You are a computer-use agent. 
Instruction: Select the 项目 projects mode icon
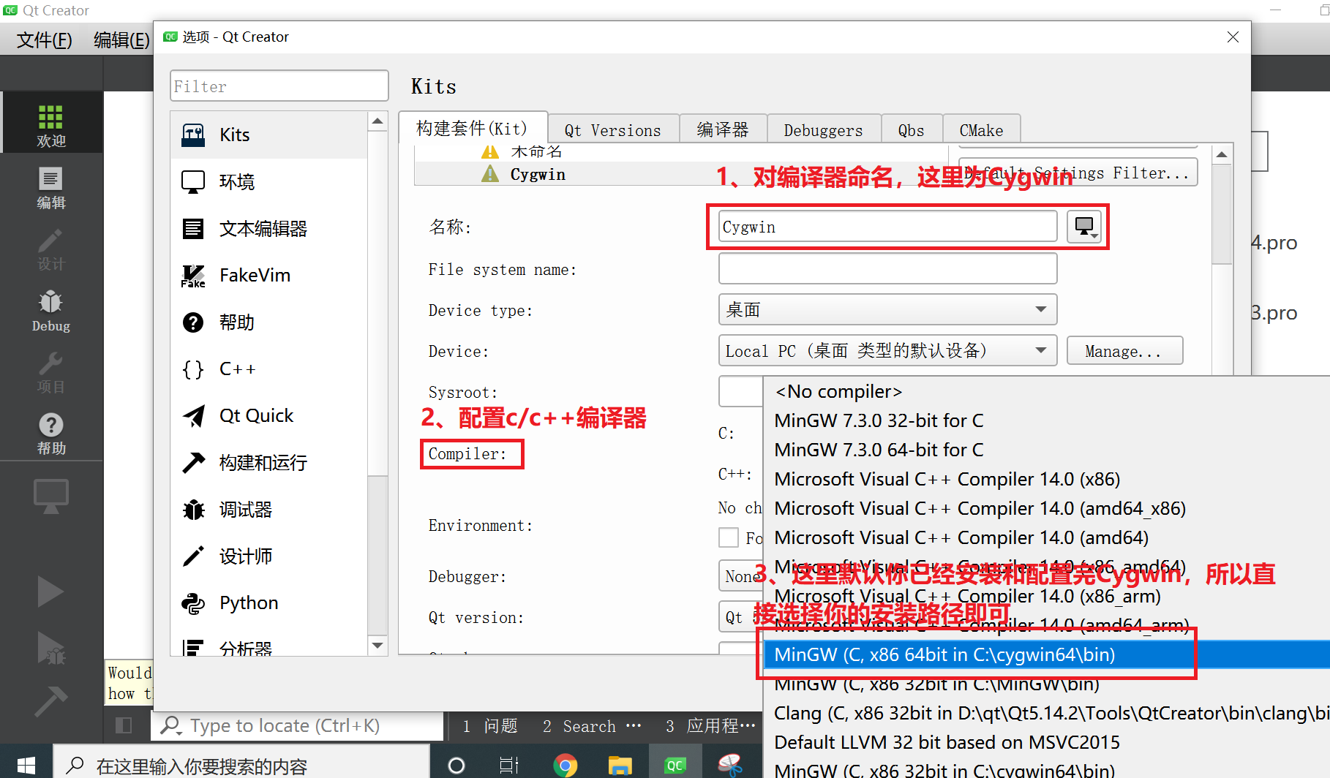click(50, 371)
